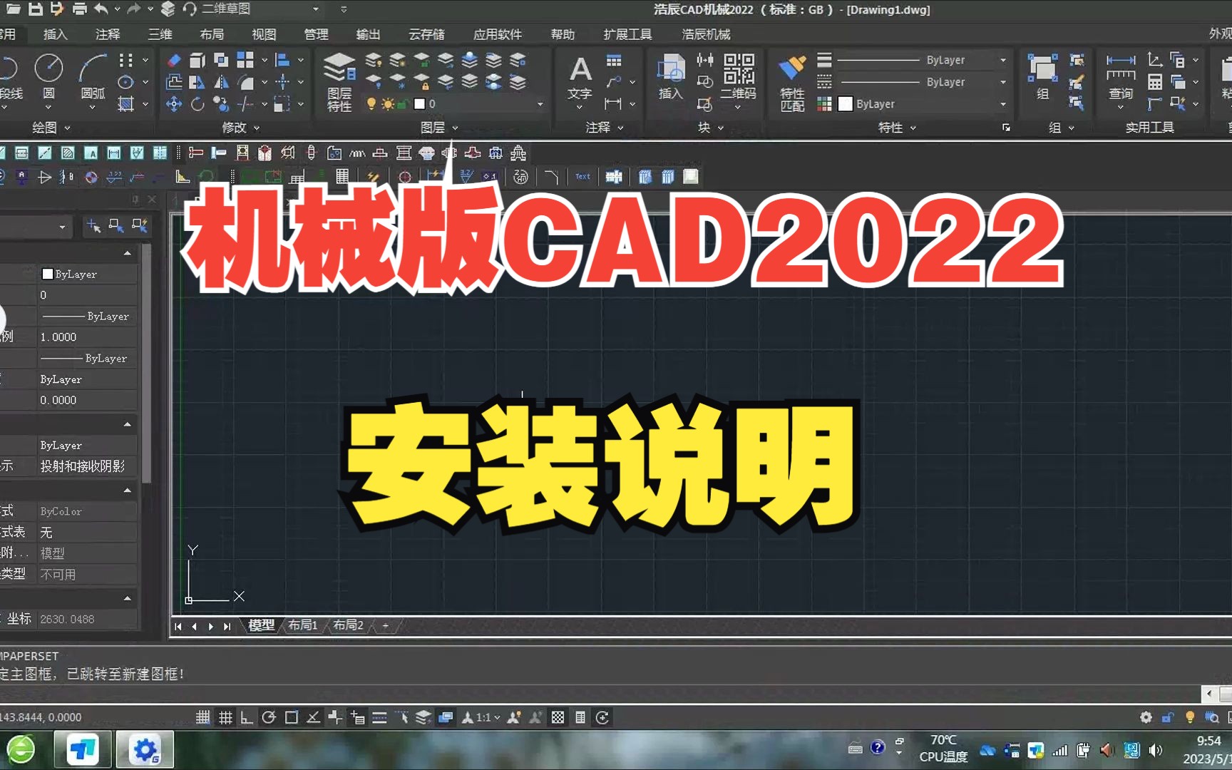Image resolution: width=1232 pixels, height=770 pixels.
Task: Click the Copy tool in Modify panel
Action: [221, 104]
